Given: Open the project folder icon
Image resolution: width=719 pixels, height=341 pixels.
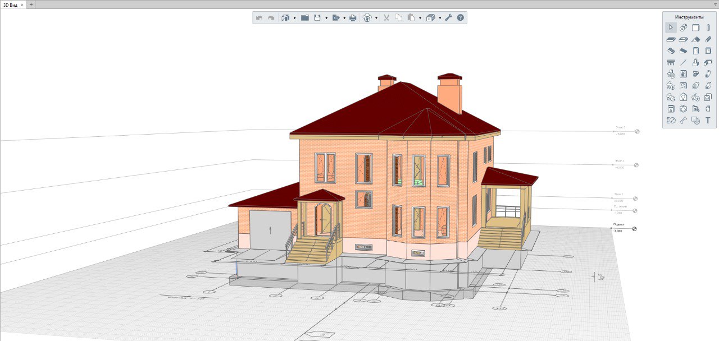Looking at the screenshot, I should point(305,18).
